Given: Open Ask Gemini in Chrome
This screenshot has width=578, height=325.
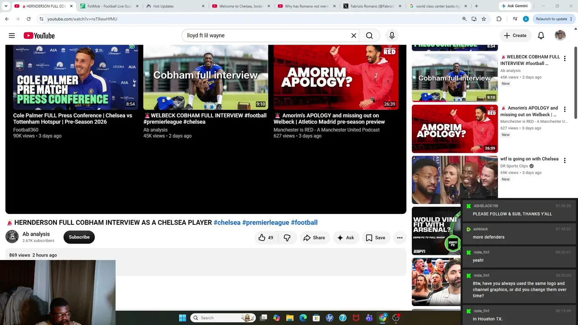Looking at the screenshot, I should click(514, 6).
